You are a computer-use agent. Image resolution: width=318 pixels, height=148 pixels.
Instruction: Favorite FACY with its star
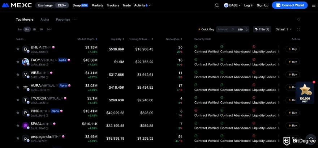tap(18, 62)
